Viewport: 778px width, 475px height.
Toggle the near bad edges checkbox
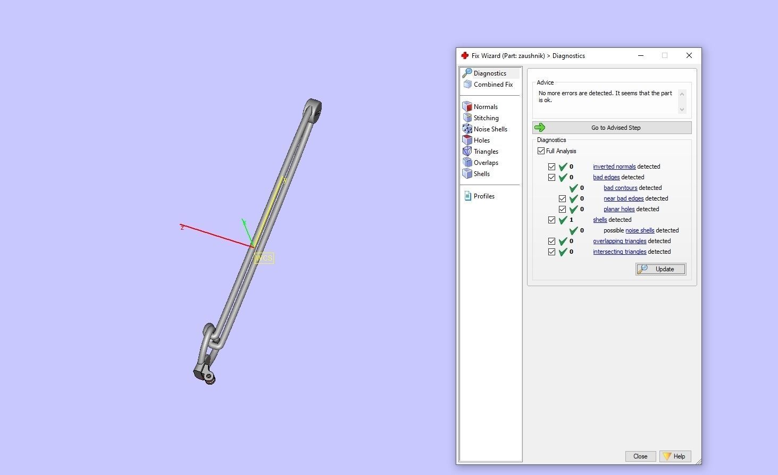click(562, 198)
